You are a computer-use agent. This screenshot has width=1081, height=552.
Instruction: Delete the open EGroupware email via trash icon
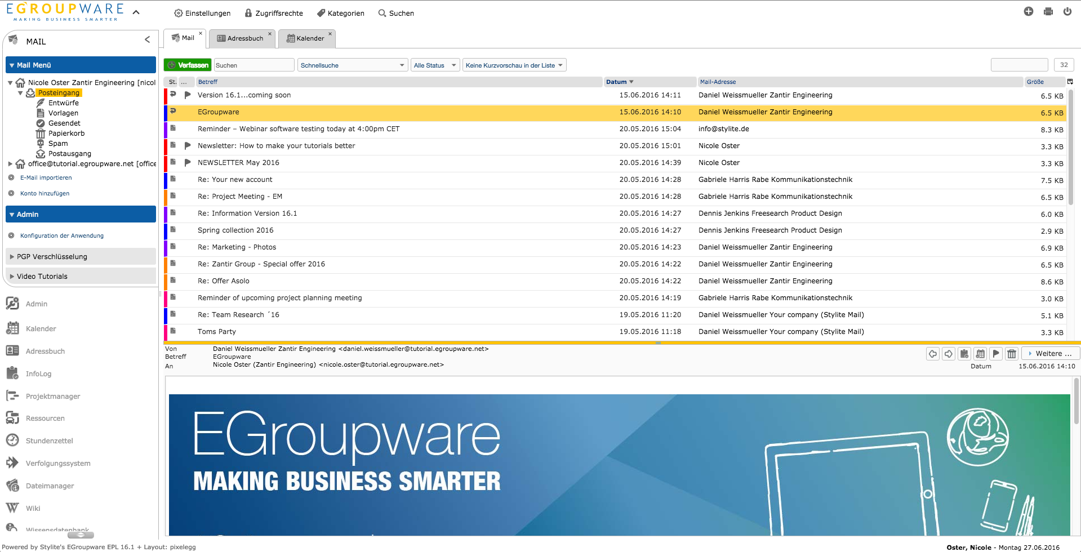pyautogui.click(x=1012, y=354)
